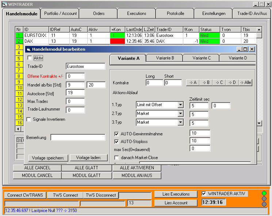Click the red Kon cell in DAX row
This screenshot has height=216, width=272.
click(118, 41)
